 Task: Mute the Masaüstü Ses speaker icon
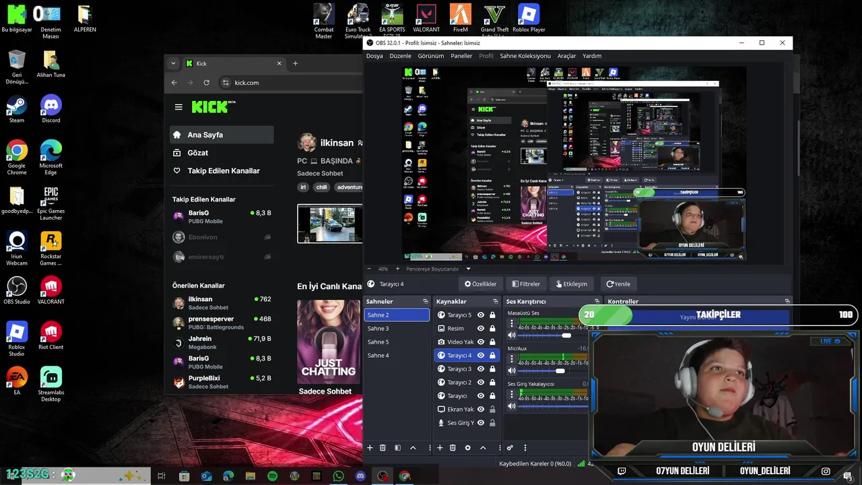pyautogui.click(x=512, y=335)
